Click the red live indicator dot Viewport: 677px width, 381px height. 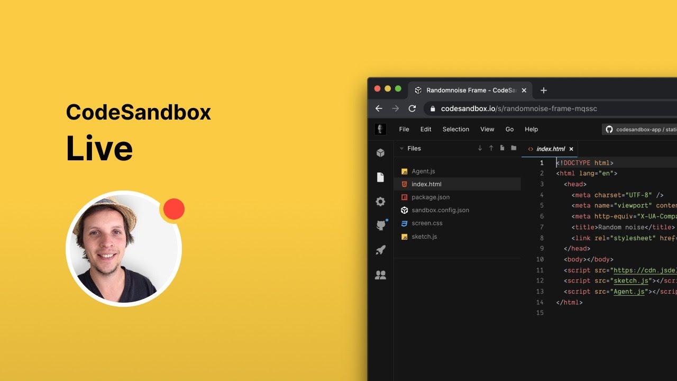[x=173, y=210]
